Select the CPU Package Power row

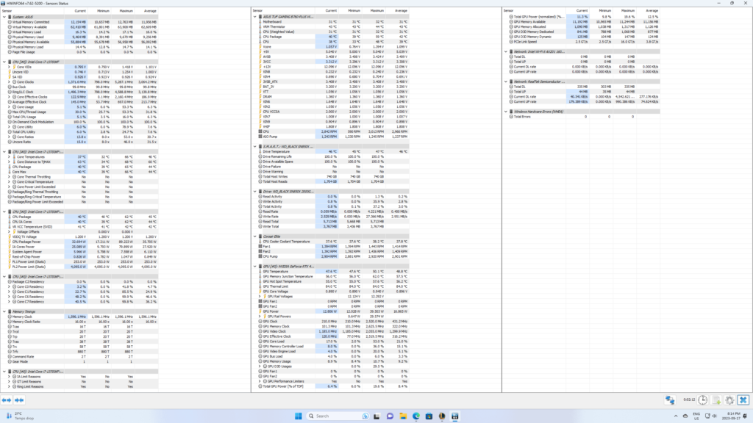[x=80, y=242]
